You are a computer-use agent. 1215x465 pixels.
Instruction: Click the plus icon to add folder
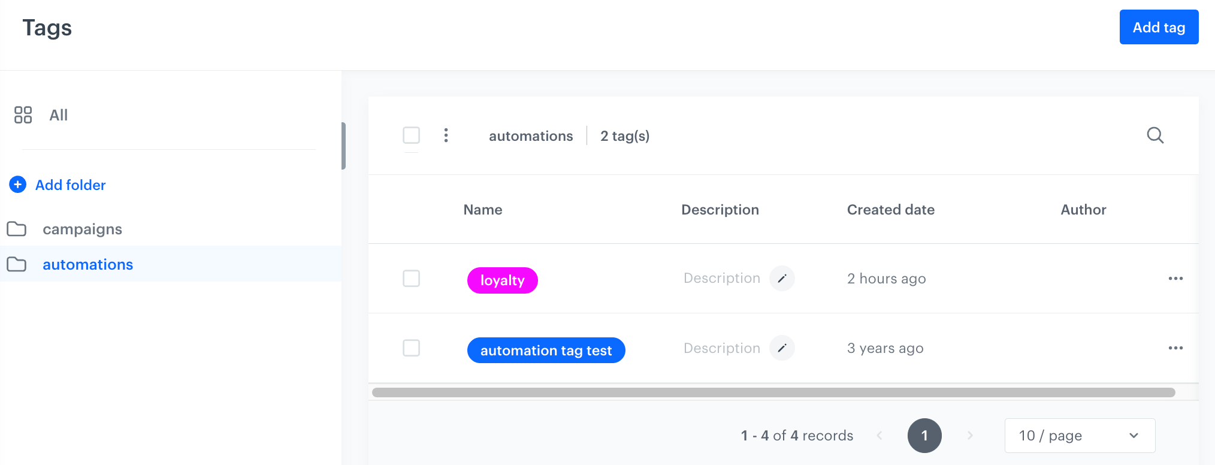18,185
